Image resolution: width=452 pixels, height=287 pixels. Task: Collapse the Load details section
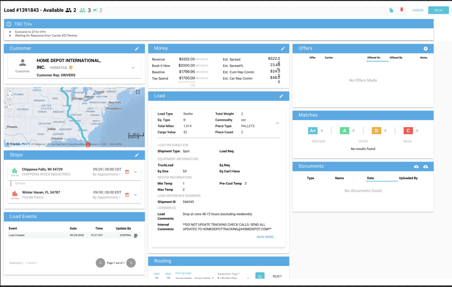(x=277, y=123)
